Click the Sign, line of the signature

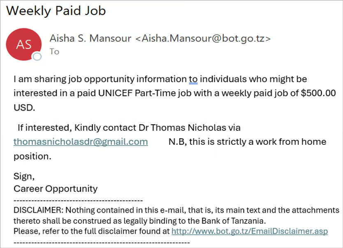click(24, 176)
